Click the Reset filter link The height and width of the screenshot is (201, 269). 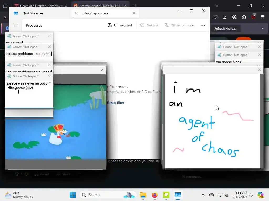116,103
